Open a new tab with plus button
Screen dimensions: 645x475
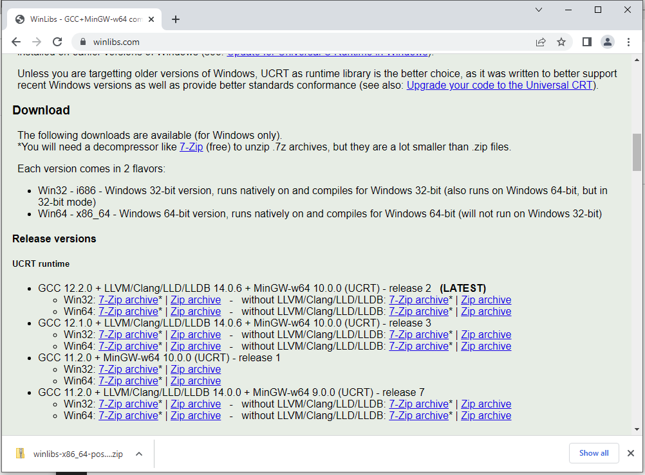tap(176, 19)
